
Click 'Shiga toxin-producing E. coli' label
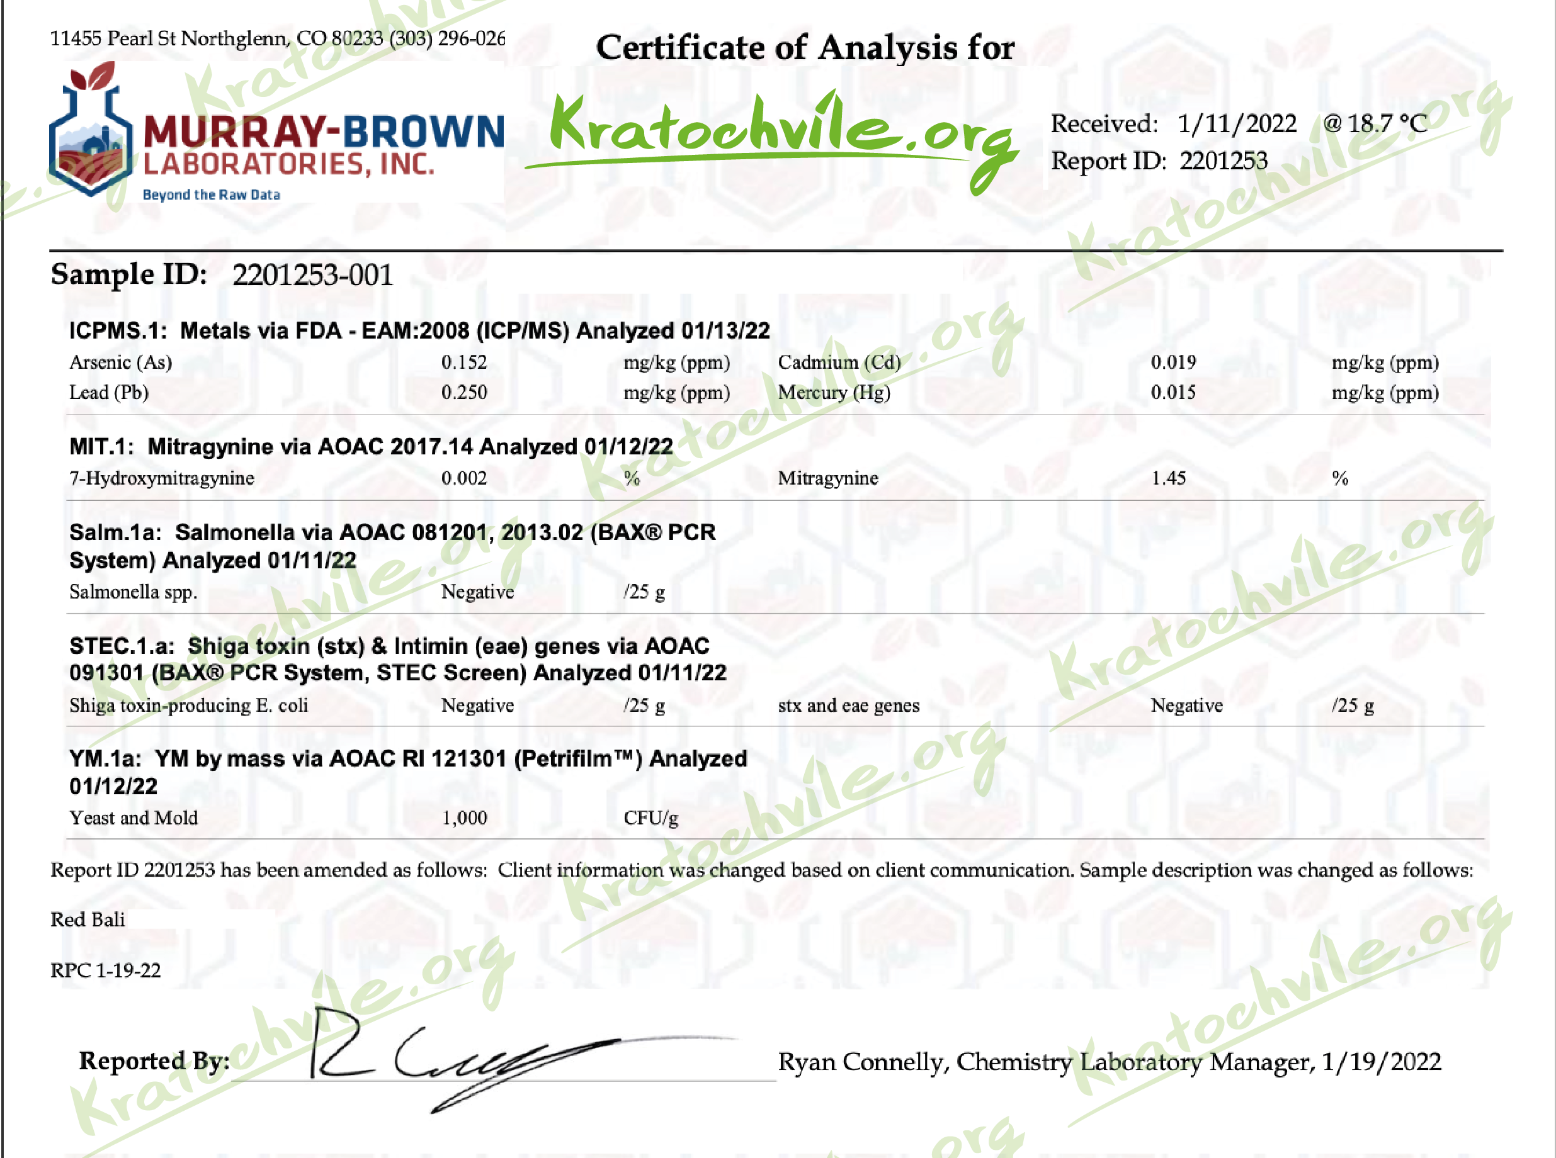188,706
